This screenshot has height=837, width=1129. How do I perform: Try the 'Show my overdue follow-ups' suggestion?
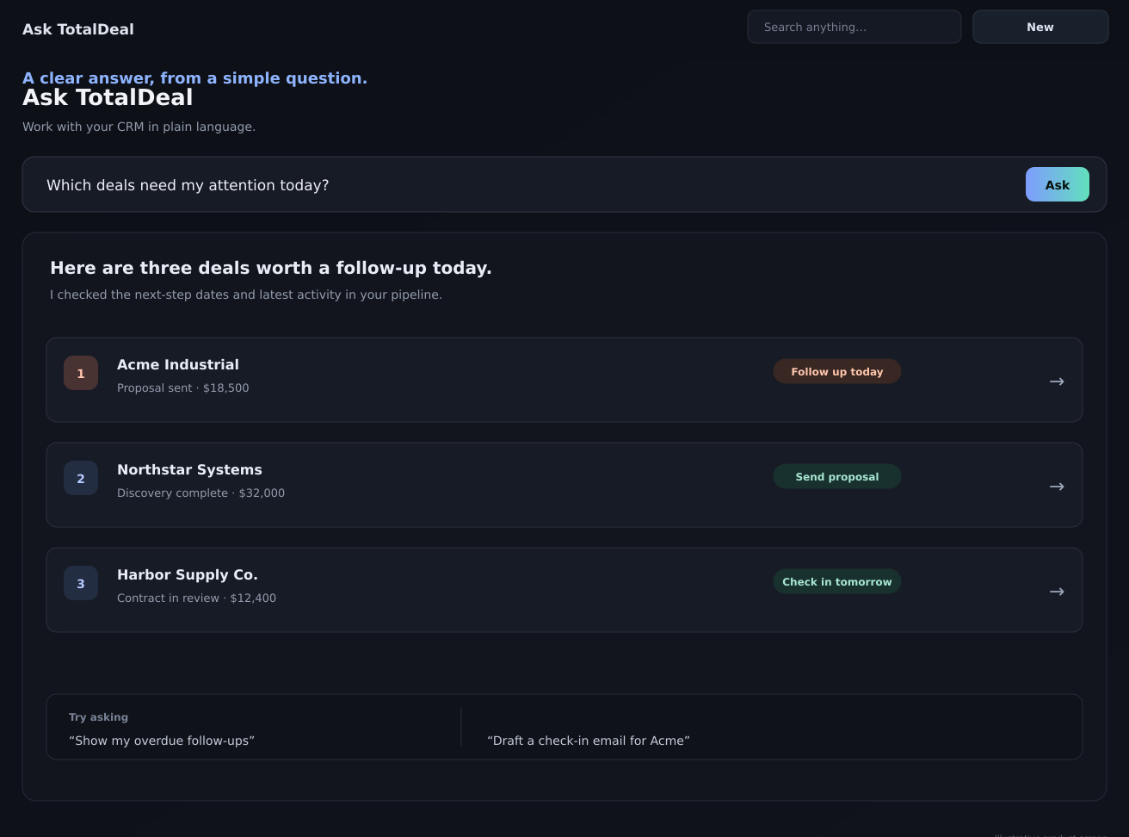162,741
